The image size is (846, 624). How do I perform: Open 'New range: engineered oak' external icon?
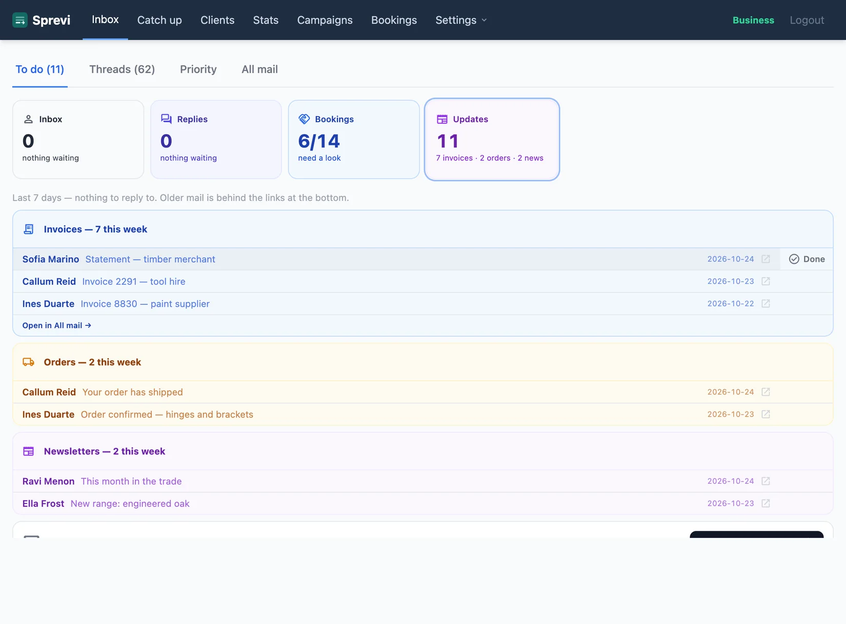click(x=766, y=504)
